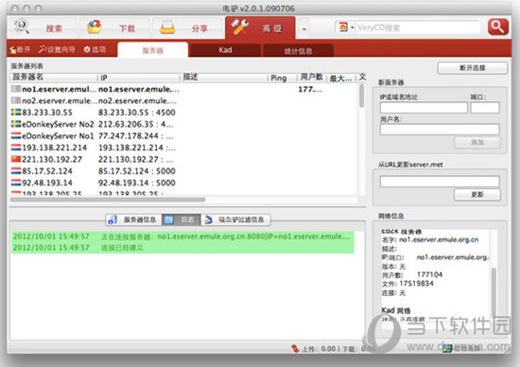Image resolution: width=520 pixels, height=367 pixels.
Task: Switch to the Statistics (统计信息) tab
Action: click(298, 51)
